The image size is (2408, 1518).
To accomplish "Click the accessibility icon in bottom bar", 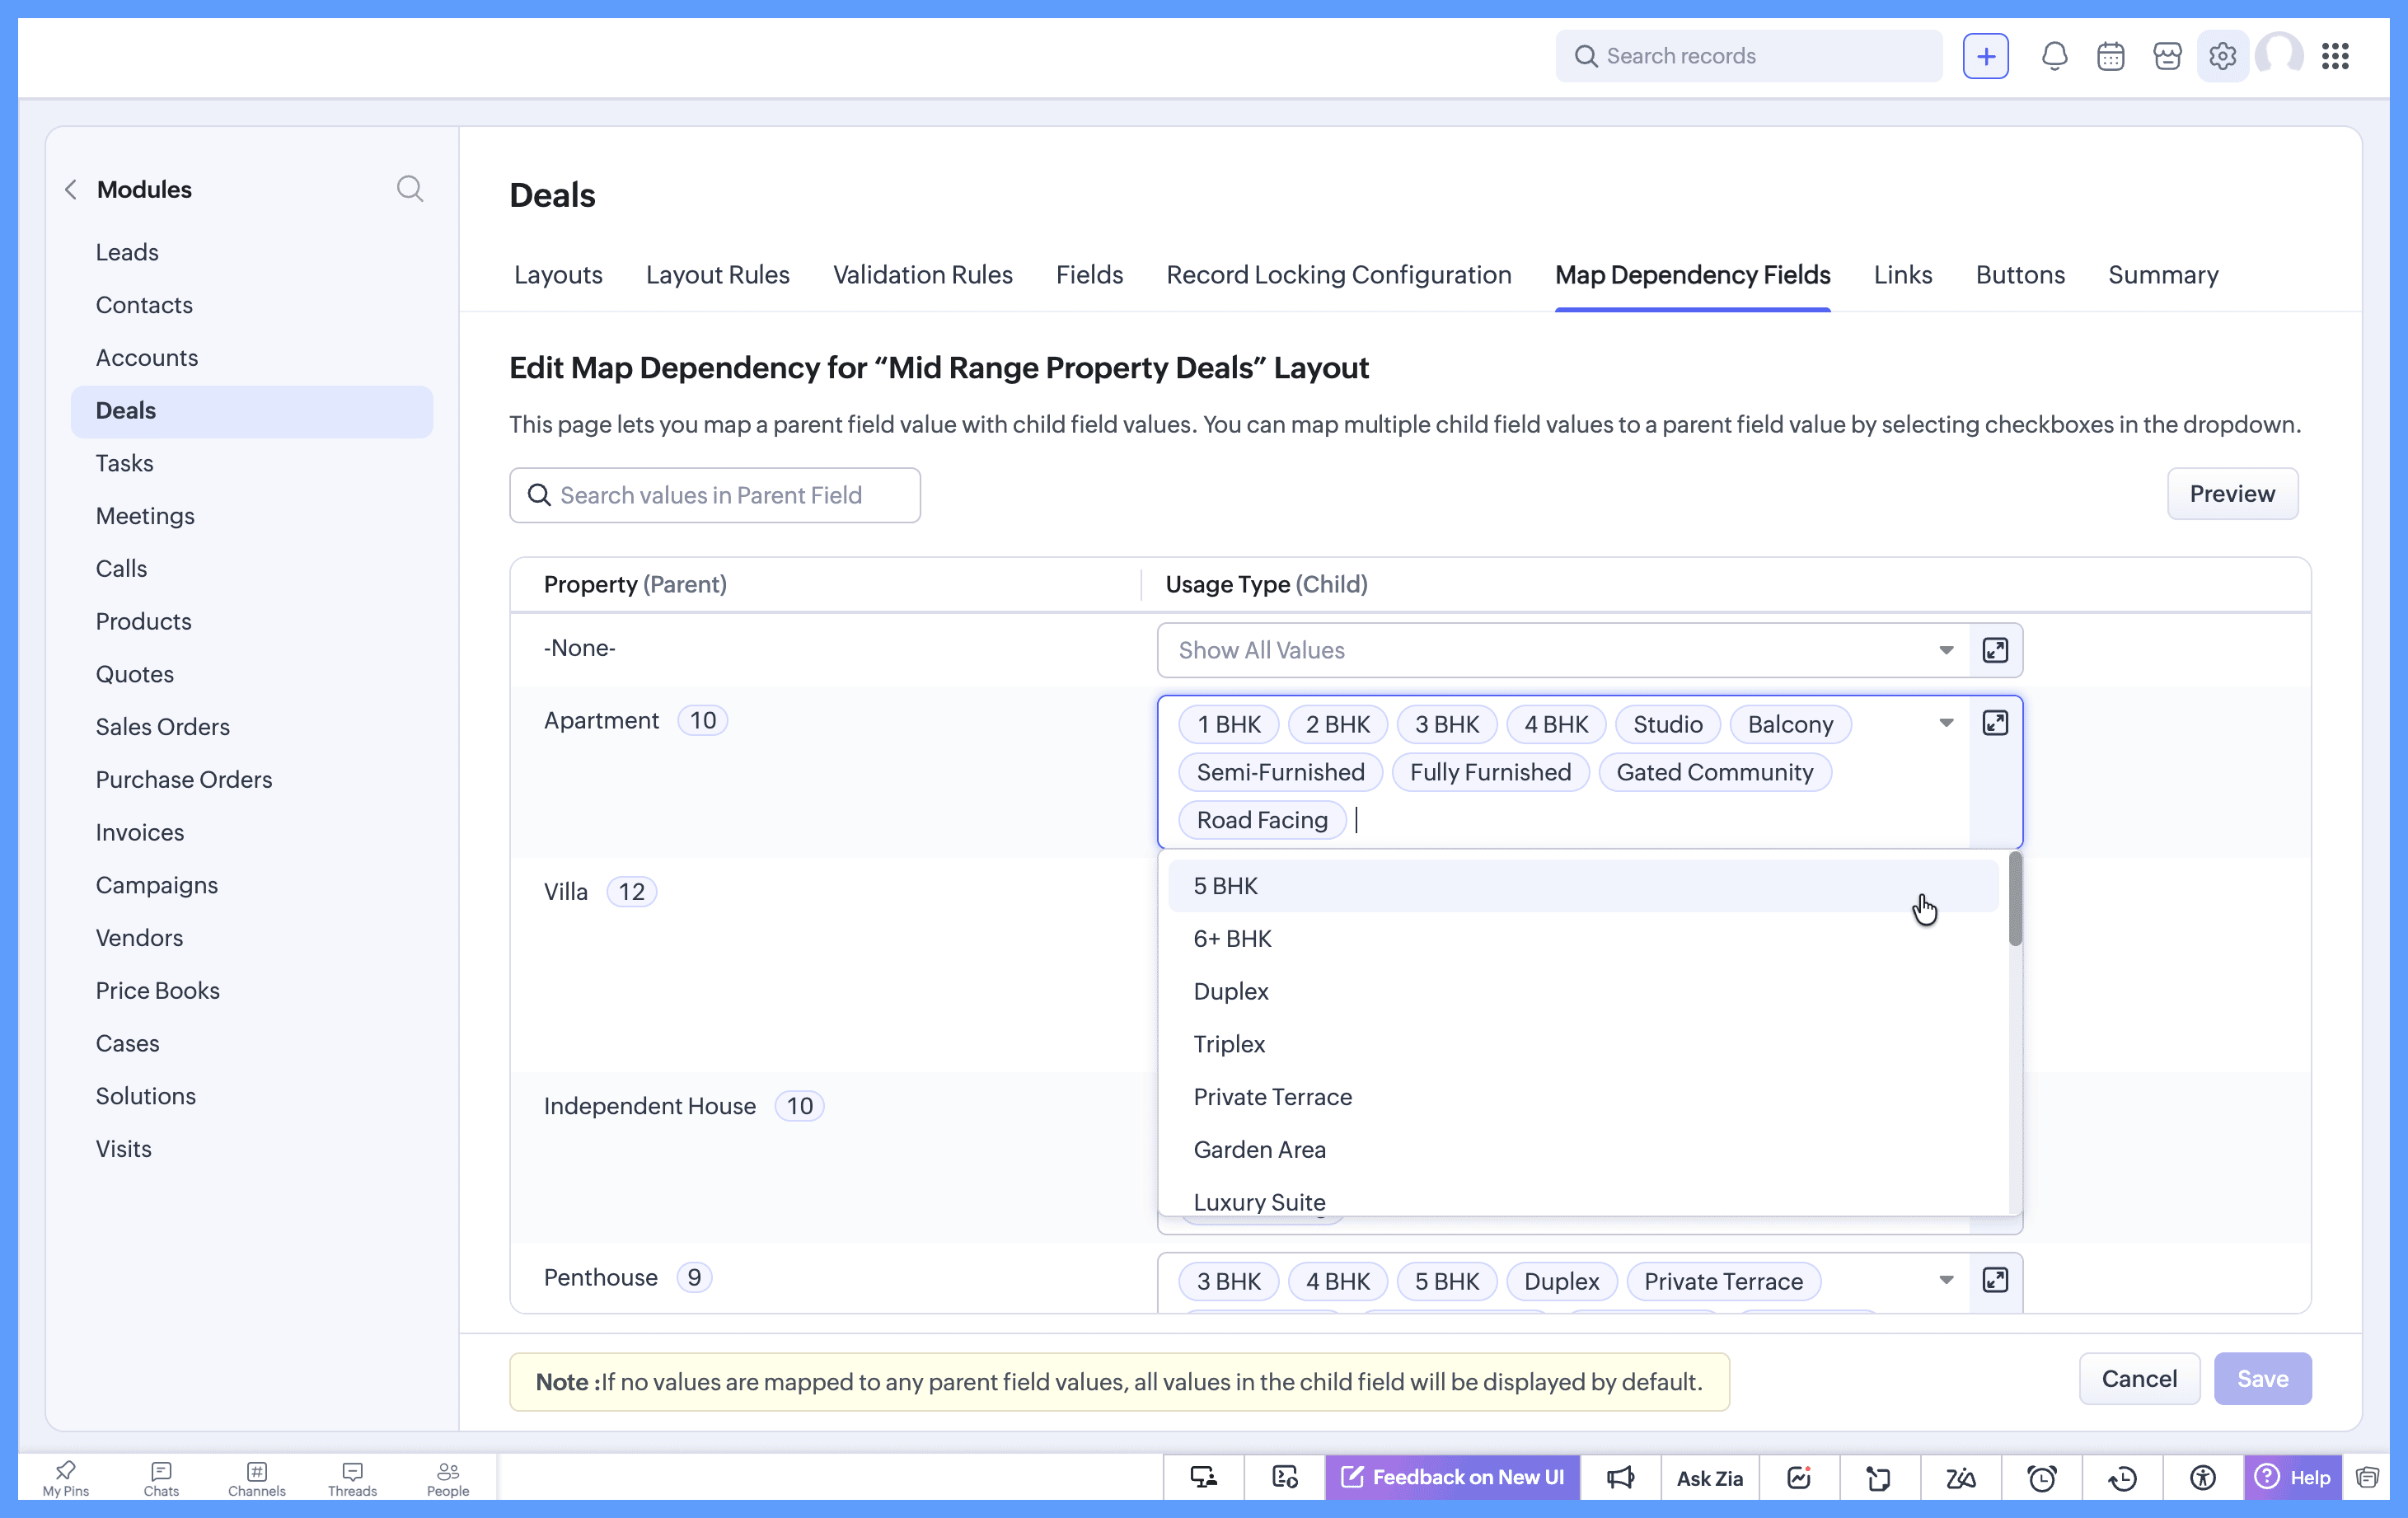I will tap(2202, 1477).
